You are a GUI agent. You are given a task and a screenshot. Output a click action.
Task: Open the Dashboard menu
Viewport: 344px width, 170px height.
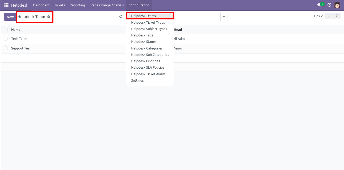(x=41, y=5)
